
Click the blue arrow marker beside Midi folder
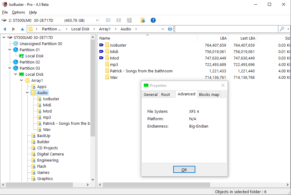[x=101, y=52]
